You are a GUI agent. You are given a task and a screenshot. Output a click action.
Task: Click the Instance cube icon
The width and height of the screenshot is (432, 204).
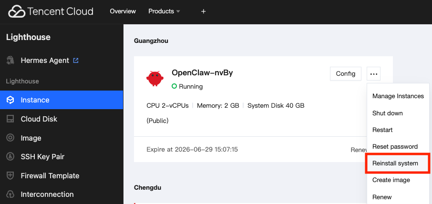[x=10, y=100]
